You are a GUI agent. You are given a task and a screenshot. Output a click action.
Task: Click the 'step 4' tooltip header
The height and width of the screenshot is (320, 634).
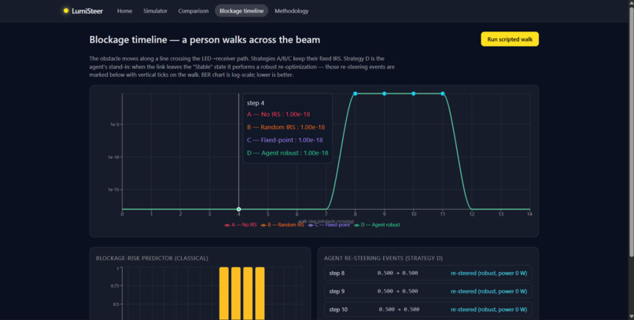[256, 103]
